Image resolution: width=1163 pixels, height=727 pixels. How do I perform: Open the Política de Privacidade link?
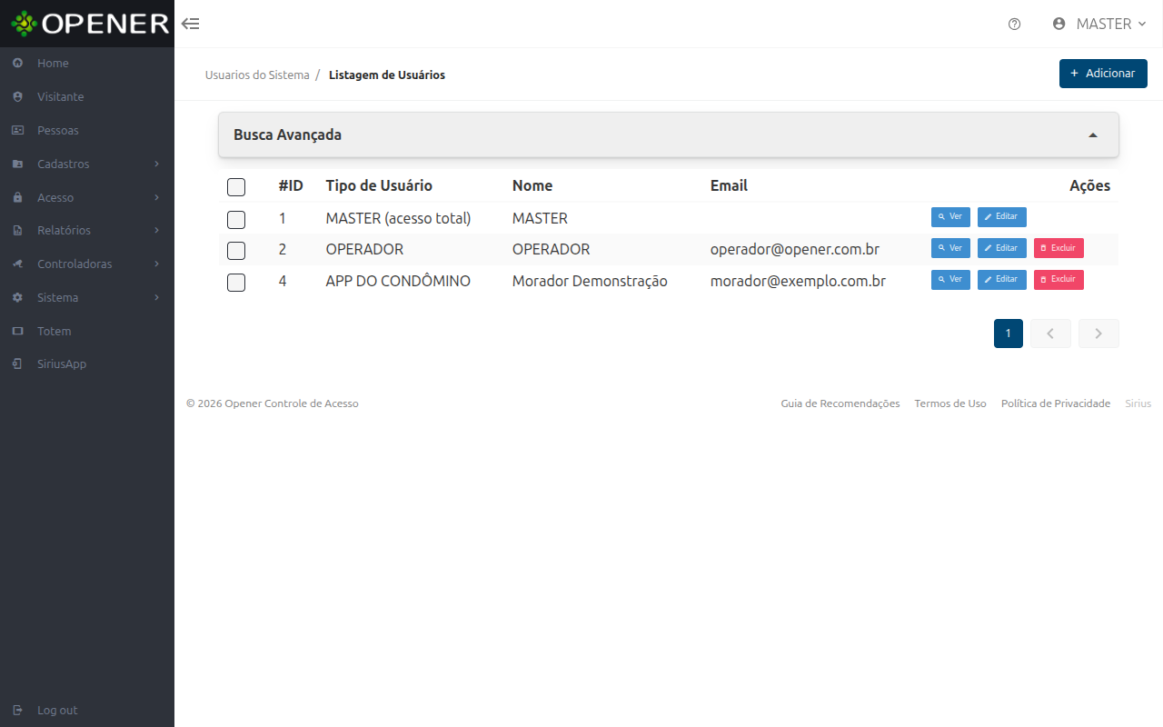click(1056, 403)
